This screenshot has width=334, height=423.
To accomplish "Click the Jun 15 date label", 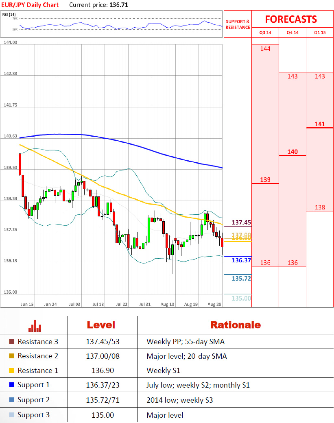I will tap(27, 304).
